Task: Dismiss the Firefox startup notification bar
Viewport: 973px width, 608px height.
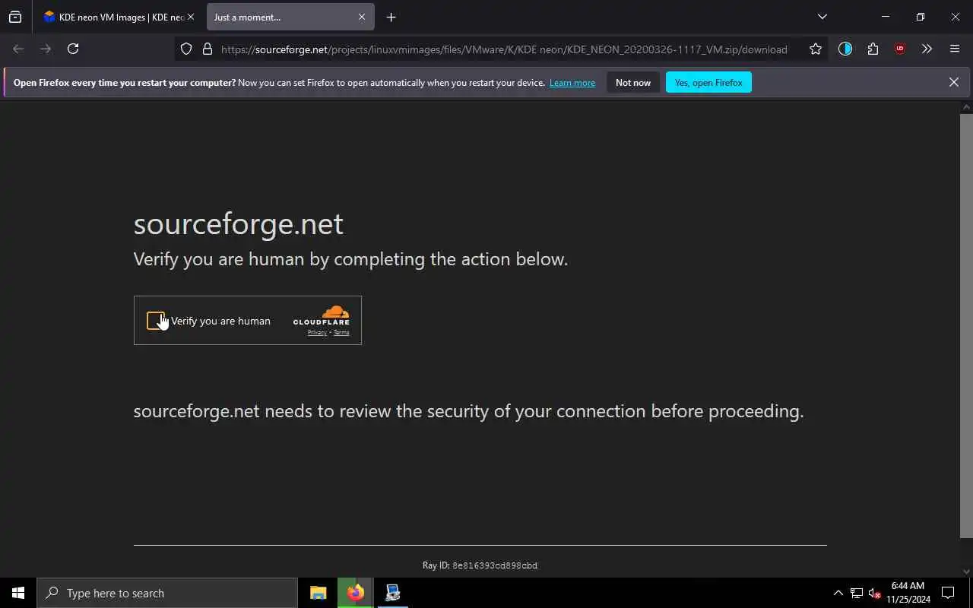Action: point(953,82)
